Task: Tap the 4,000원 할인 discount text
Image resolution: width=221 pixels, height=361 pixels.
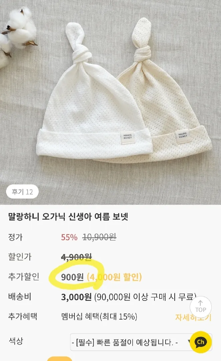Action: coord(114,277)
